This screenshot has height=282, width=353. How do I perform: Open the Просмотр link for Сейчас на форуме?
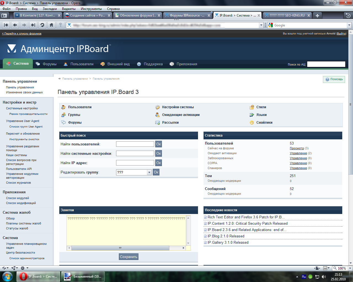click(x=297, y=148)
